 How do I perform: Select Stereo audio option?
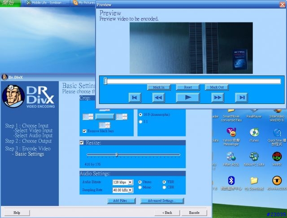click(x=140, y=182)
